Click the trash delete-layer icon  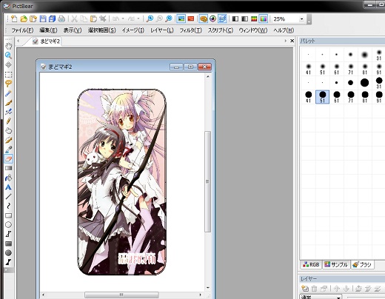314,289
